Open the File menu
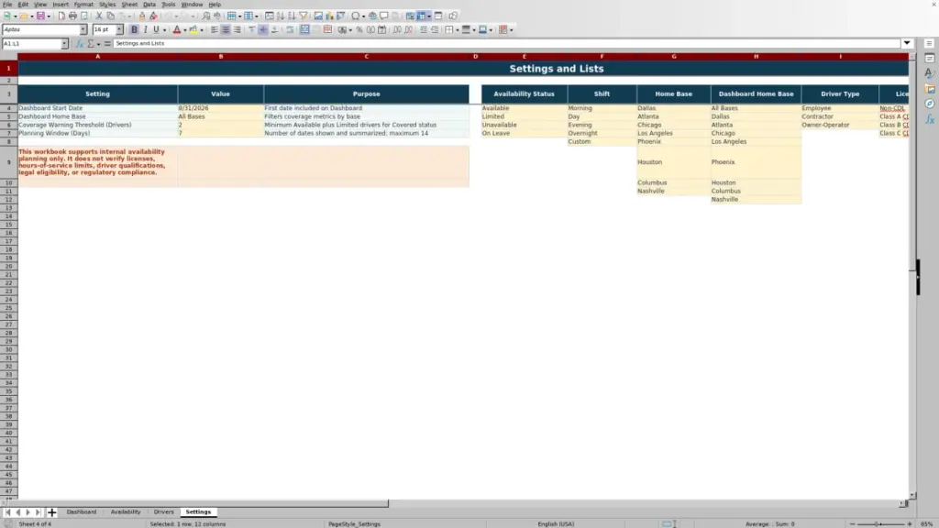The image size is (939, 528). pos(7,5)
